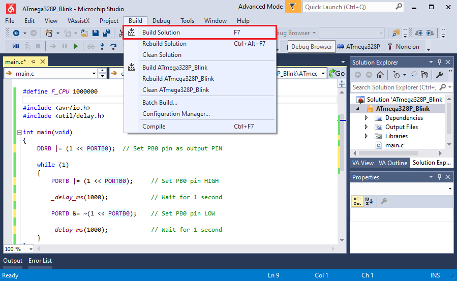Open the 100 % zoom dropdown
Image resolution: width=457 pixels, height=281 pixels.
[31, 249]
